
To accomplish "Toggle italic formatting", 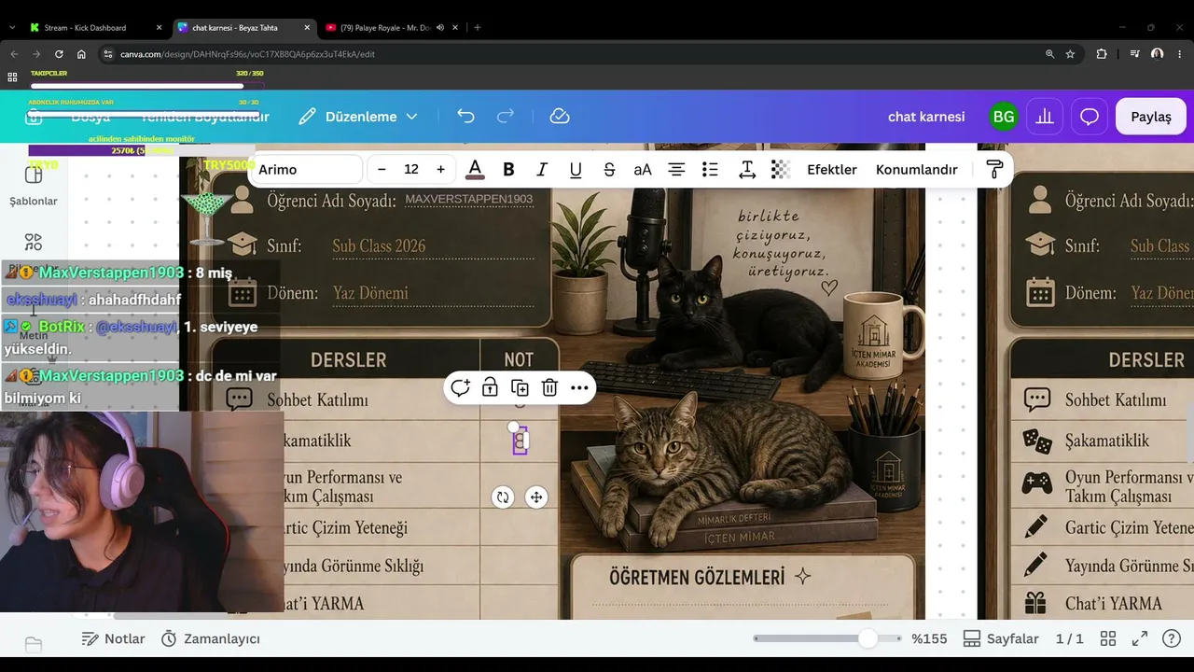I will tap(542, 169).
